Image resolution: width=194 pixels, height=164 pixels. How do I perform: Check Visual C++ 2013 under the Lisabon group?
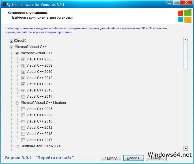(23, 134)
